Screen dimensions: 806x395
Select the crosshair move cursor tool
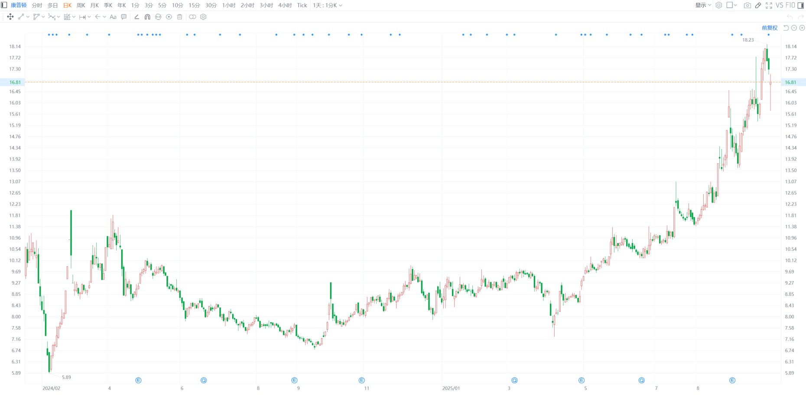[10, 17]
